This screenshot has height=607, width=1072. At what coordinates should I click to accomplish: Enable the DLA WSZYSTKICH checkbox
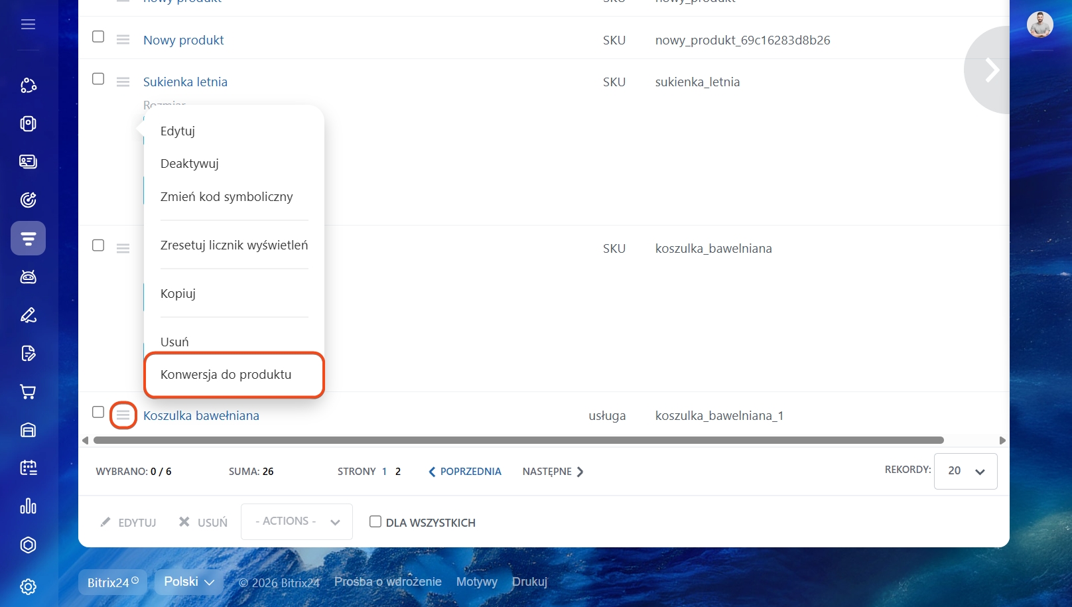pyautogui.click(x=375, y=521)
